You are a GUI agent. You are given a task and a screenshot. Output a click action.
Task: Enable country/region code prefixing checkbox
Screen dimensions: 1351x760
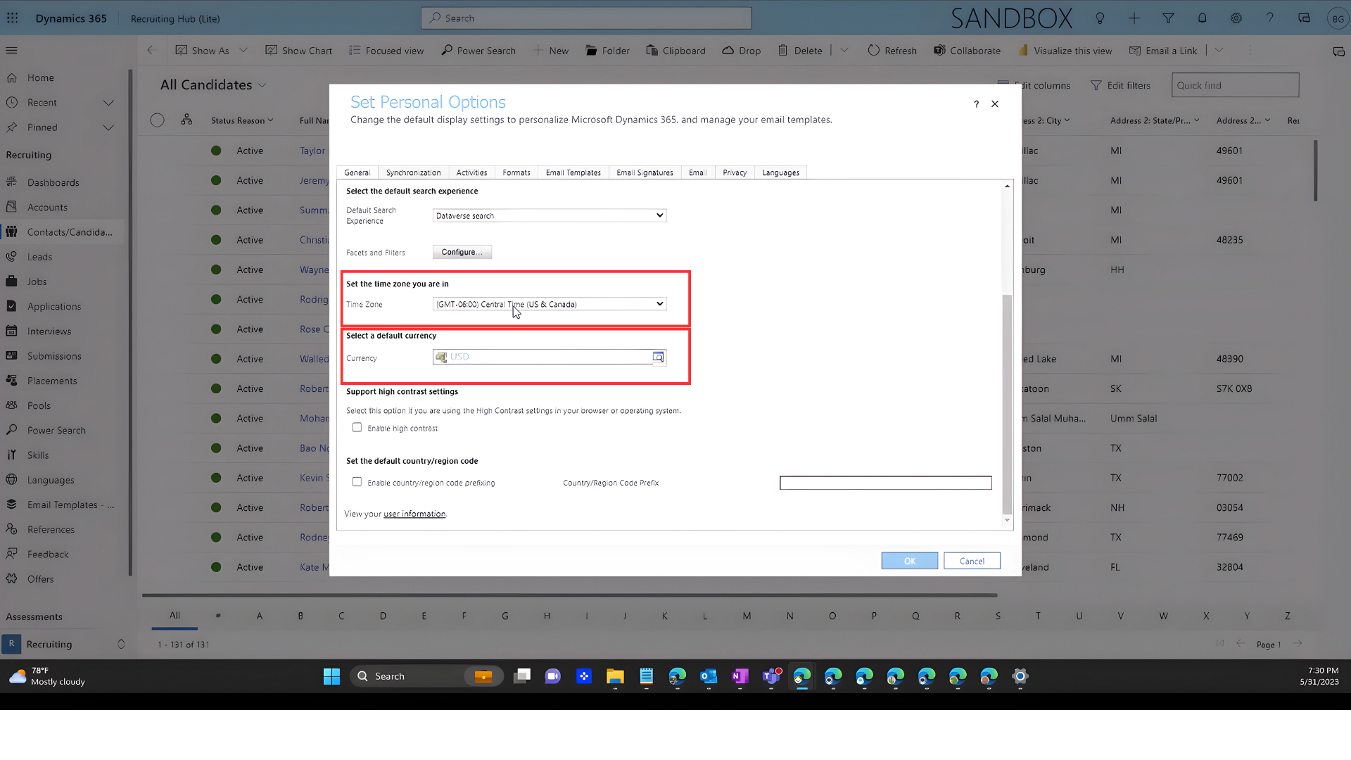pos(357,482)
